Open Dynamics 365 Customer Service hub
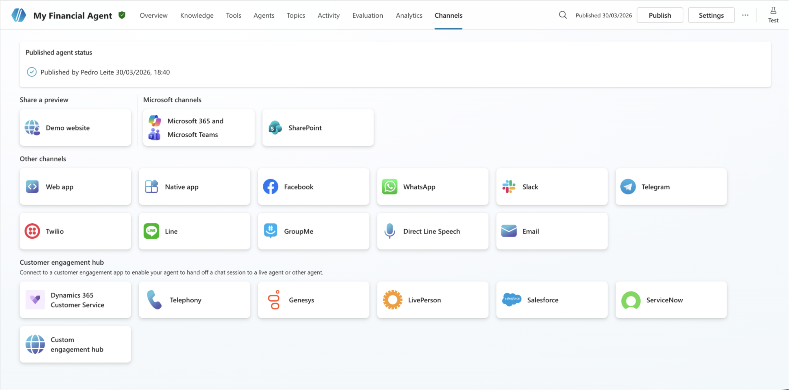The width and height of the screenshot is (789, 390). pyautogui.click(x=75, y=300)
